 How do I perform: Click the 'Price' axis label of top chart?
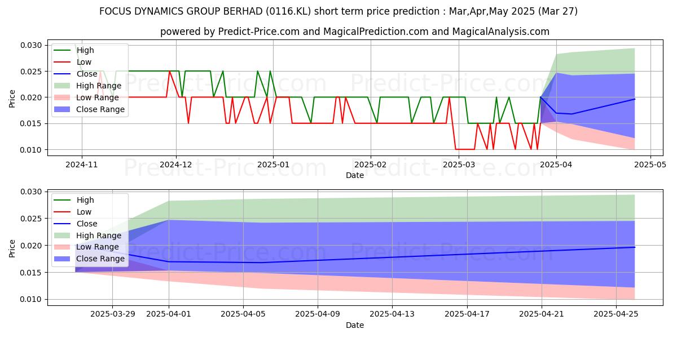pos(12,99)
